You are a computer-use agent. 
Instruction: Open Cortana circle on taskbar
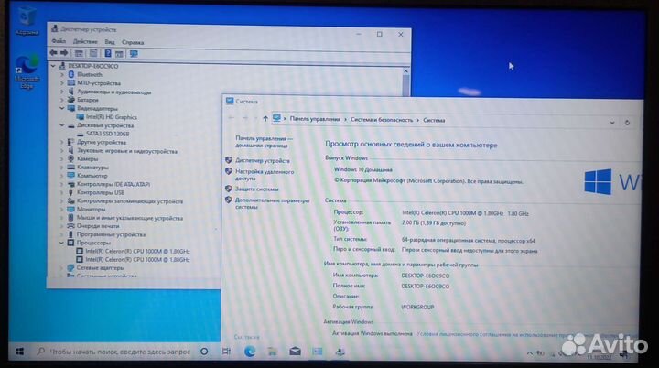[x=204, y=352]
